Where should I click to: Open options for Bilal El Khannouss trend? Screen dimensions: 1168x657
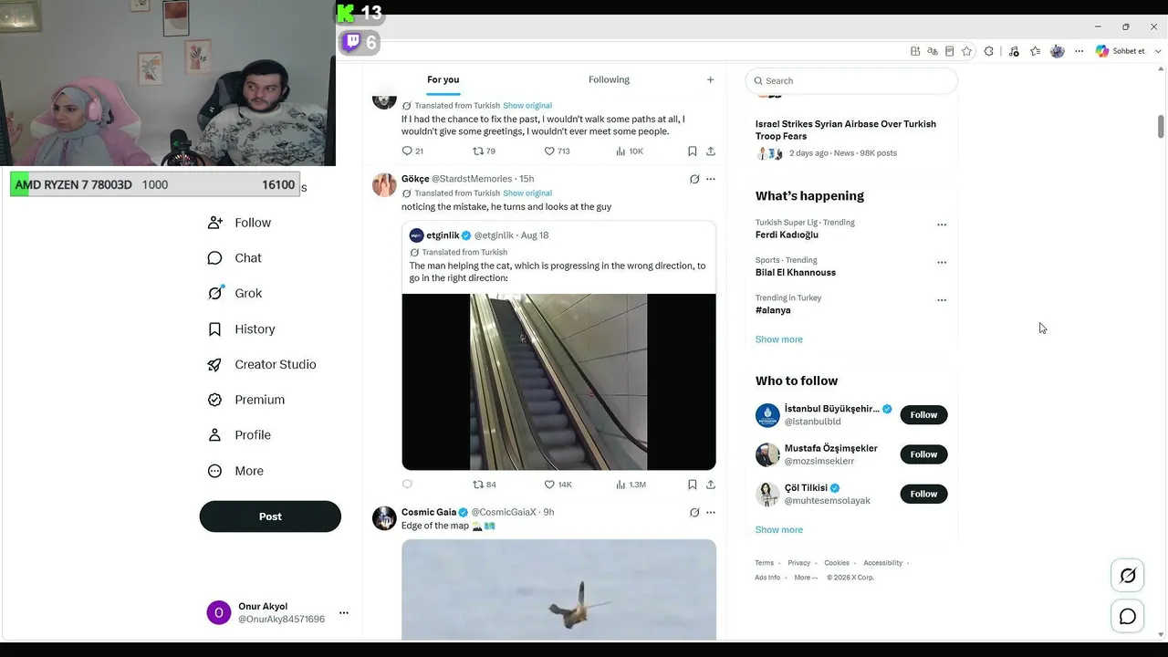[942, 263]
